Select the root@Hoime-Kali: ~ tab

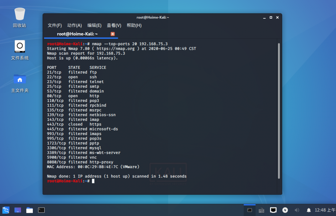click(81, 34)
